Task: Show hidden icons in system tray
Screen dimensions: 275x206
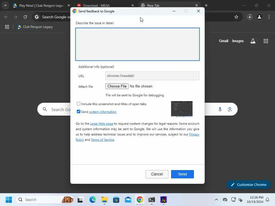Action: [x=216, y=200]
